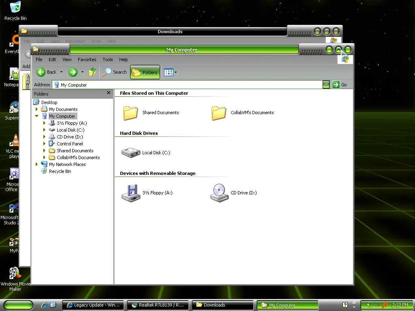Select the My Computer tree icon
The height and width of the screenshot is (311, 415).
click(44, 116)
